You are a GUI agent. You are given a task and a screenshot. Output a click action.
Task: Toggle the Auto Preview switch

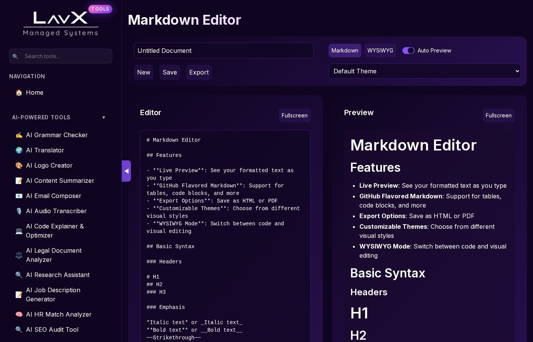pos(408,51)
